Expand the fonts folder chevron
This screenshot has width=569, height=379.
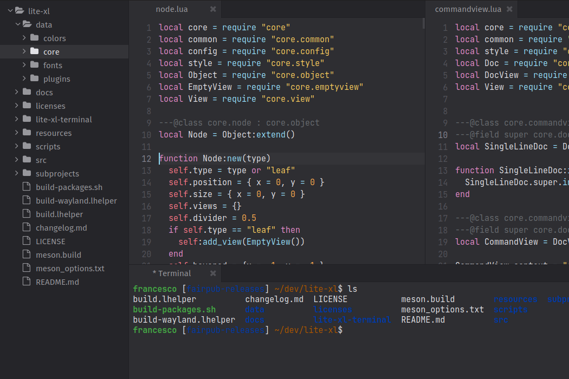coord(24,65)
